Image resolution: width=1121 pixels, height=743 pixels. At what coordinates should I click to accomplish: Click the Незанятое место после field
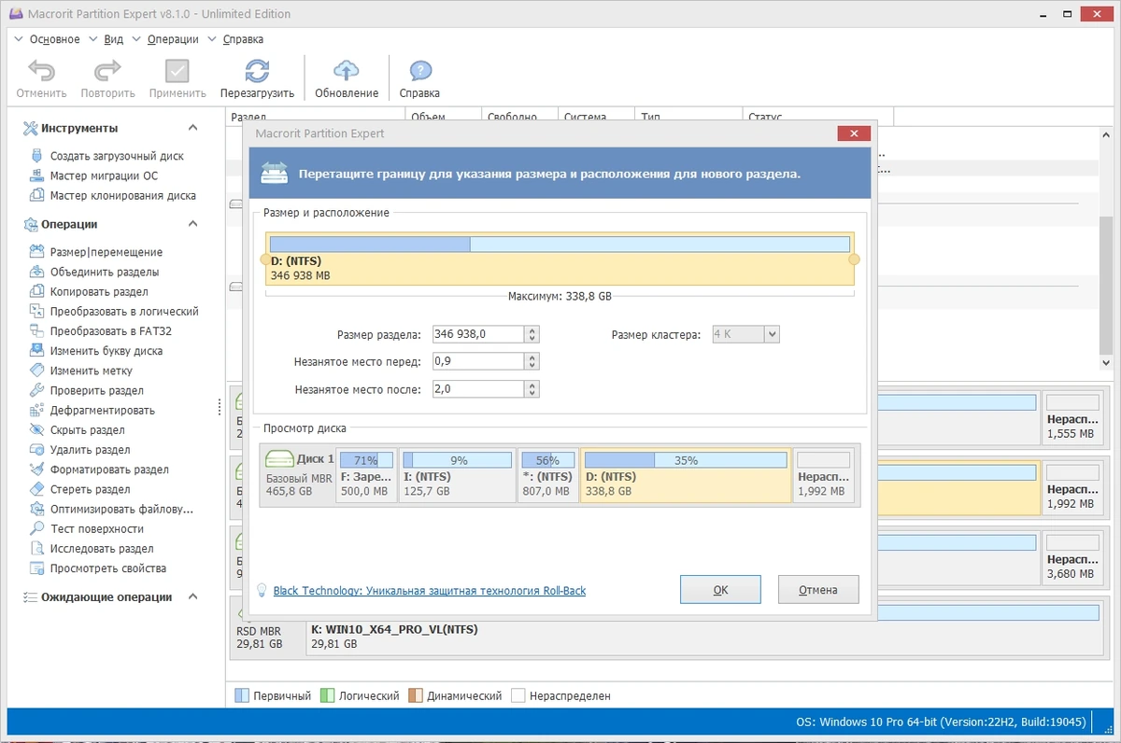[477, 389]
